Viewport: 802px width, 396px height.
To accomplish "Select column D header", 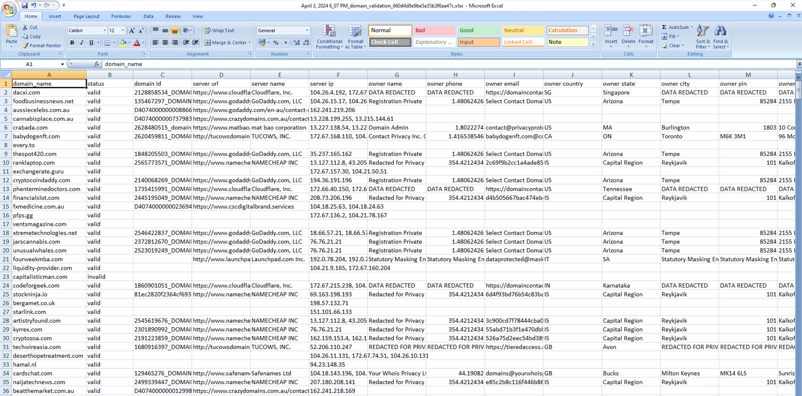I will [221, 75].
